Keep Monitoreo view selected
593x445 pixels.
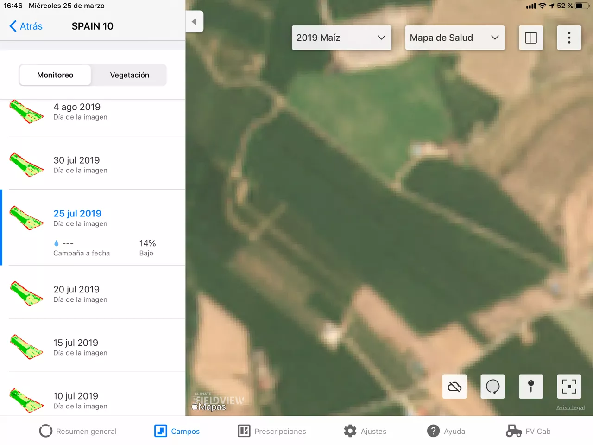click(55, 75)
